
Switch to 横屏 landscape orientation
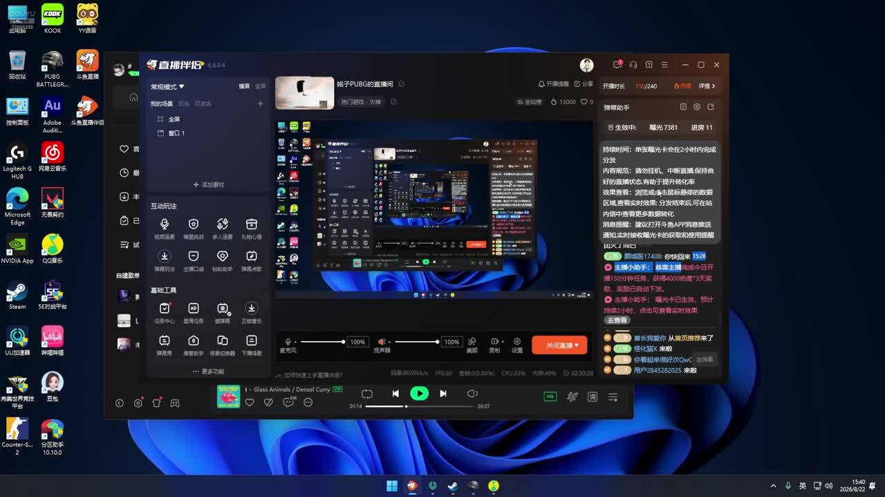tap(244, 86)
